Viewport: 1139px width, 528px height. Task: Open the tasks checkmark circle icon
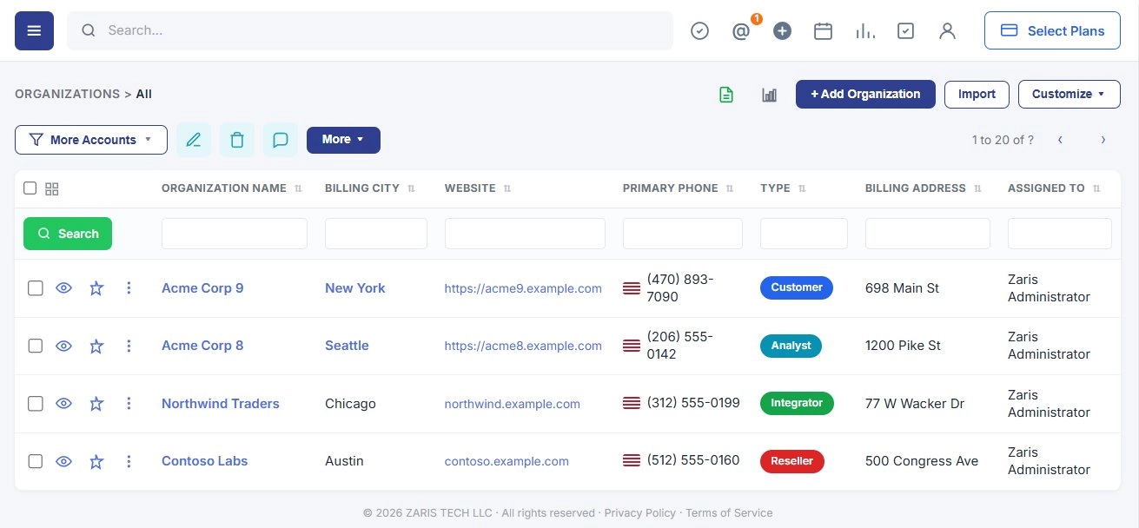coord(699,31)
